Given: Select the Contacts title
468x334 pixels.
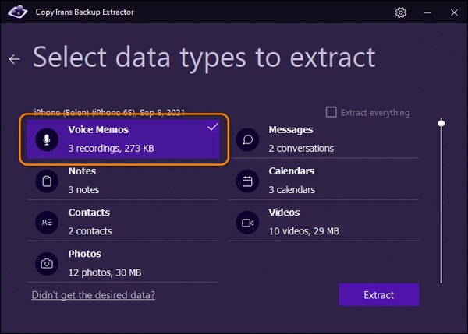Looking at the screenshot, I should (x=89, y=213).
